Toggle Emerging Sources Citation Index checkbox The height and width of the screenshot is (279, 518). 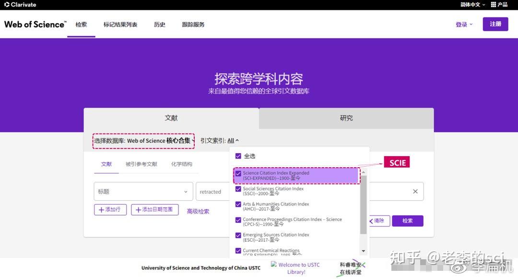(238, 235)
